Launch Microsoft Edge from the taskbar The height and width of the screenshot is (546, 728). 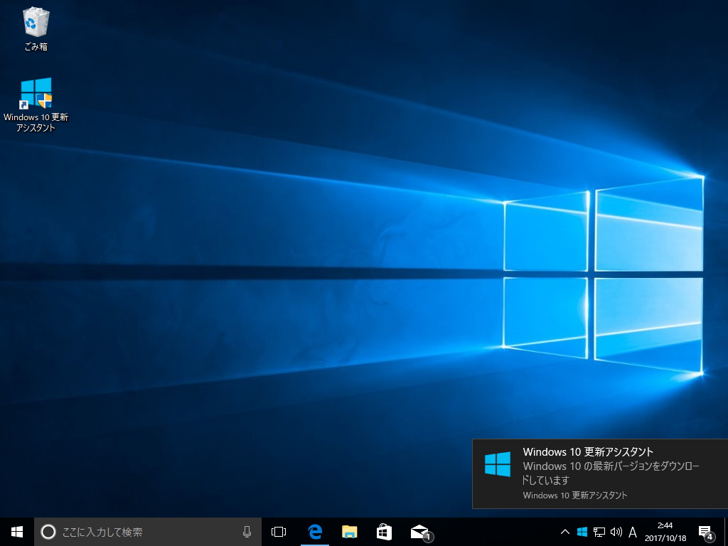point(315,532)
